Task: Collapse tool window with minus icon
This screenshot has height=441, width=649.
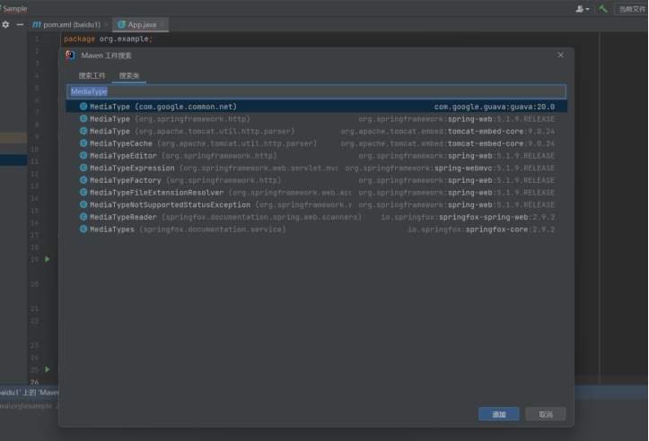Action: [20, 25]
